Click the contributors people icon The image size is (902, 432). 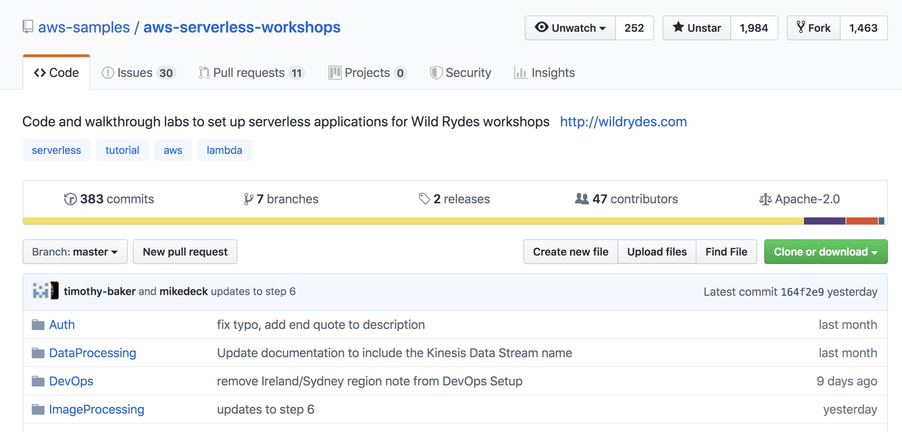pyautogui.click(x=581, y=199)
